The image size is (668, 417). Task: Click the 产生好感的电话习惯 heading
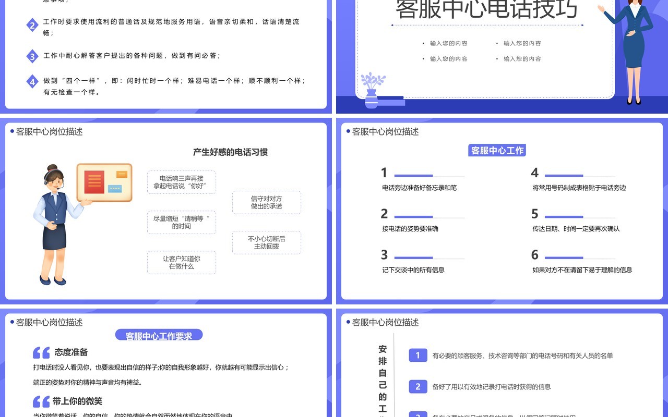coord(230,152)
